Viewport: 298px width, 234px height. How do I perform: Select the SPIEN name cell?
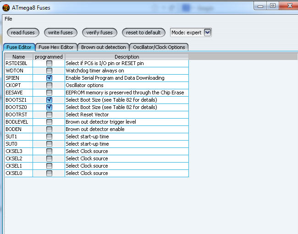coord(19,78)
